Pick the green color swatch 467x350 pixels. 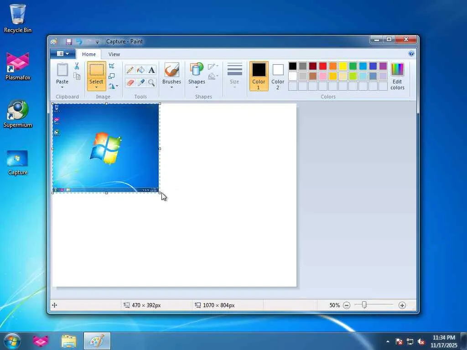(353, 66)
